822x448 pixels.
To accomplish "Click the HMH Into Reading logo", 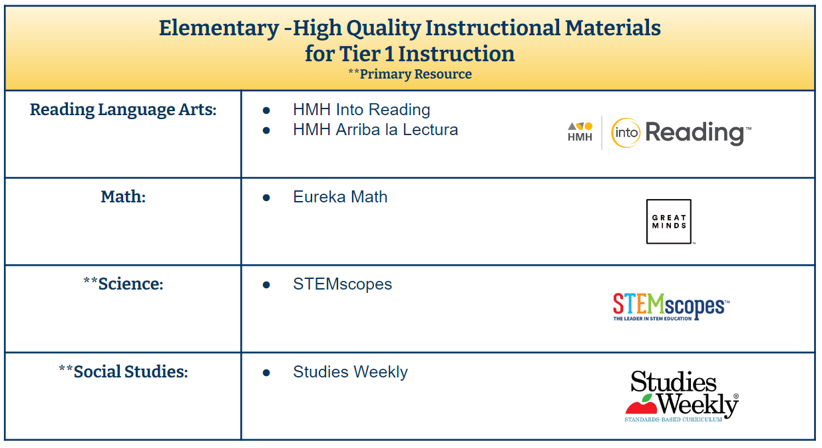I will click(x=659, y=132).
